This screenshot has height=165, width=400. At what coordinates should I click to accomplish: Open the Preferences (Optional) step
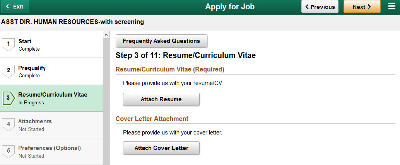pos(51,151)
